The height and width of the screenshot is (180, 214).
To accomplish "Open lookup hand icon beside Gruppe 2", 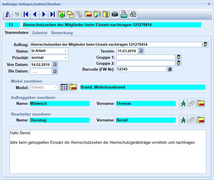I will (x=179, y=63).
